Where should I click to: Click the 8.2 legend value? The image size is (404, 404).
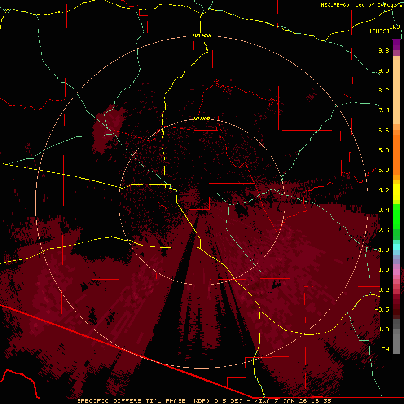[384, 90]
